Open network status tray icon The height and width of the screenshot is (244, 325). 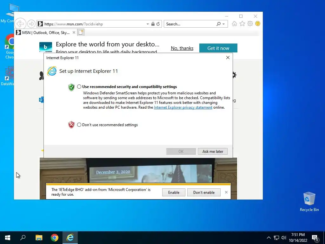point(276,238)
